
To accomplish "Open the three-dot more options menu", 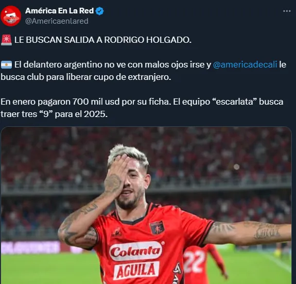I will tap(287, 11).
